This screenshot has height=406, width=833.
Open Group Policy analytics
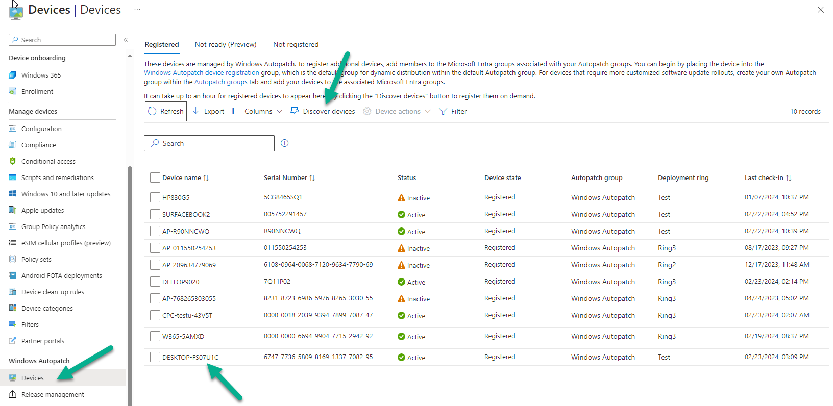pos(53,226)
